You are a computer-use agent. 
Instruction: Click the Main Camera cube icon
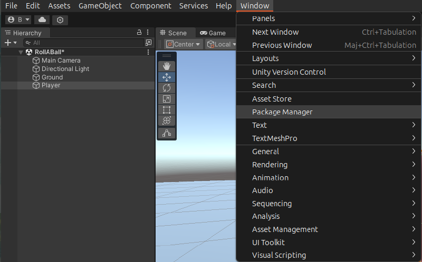[x=36, y=61]
